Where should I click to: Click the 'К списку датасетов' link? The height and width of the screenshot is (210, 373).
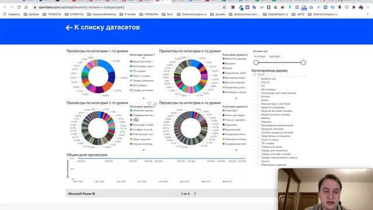(x=107, y=27)
